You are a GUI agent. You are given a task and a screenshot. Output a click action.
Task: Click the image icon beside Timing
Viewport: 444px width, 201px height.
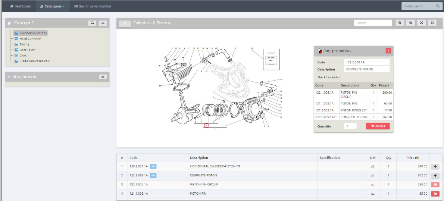point(16,44)
